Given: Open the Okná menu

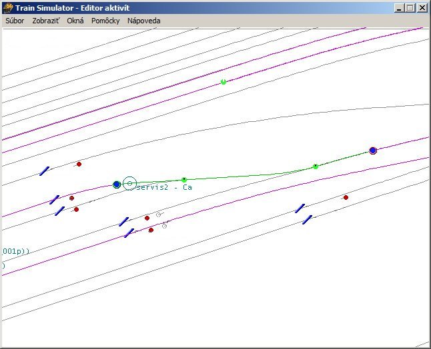Looking at the screenshot, I should (75, 21).
